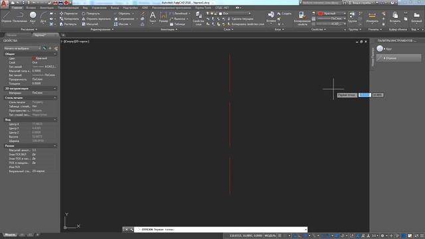The image size is (425, 239).
Task: Click the Выноска (Leader) button
Action: click(x=179, y=19)
